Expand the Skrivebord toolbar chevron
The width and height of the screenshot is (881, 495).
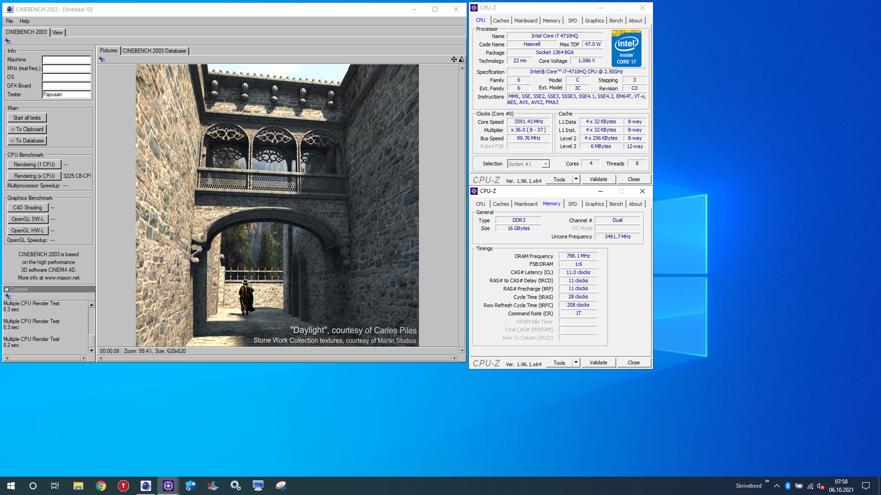tap(767, 481)
